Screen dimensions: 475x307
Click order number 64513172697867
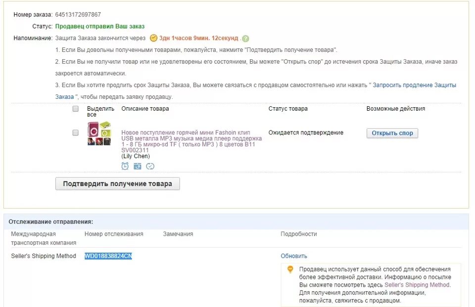pos(78,14)
